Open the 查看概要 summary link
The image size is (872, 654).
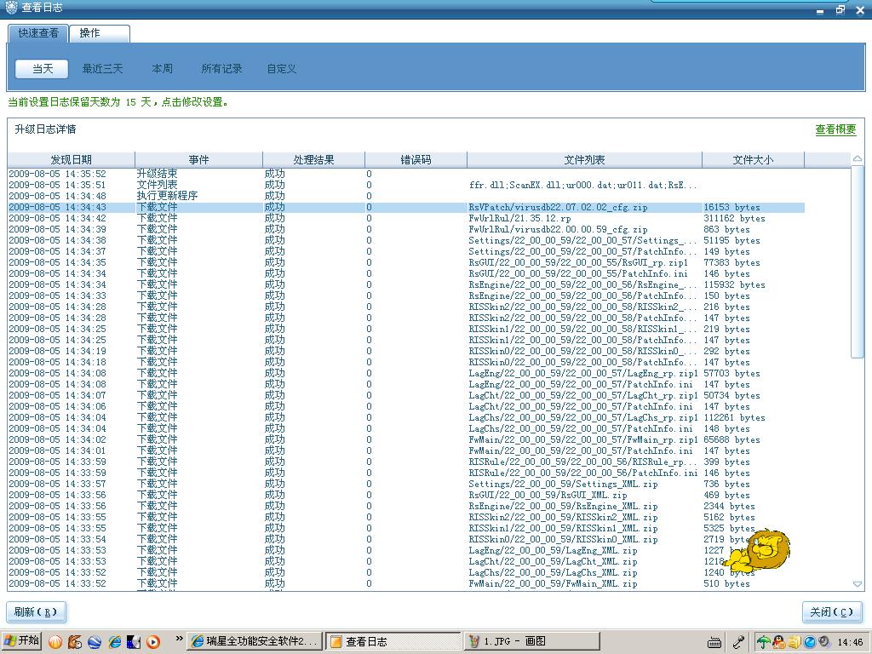click(835, 129)
